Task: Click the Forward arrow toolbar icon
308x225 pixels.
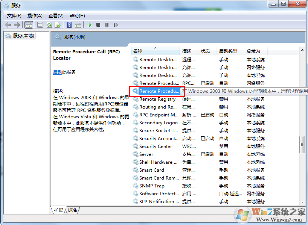Action: pos(17,25)
